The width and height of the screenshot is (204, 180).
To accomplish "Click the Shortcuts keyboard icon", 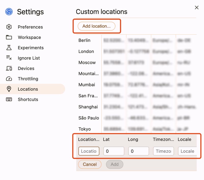I will pos(9,99).
